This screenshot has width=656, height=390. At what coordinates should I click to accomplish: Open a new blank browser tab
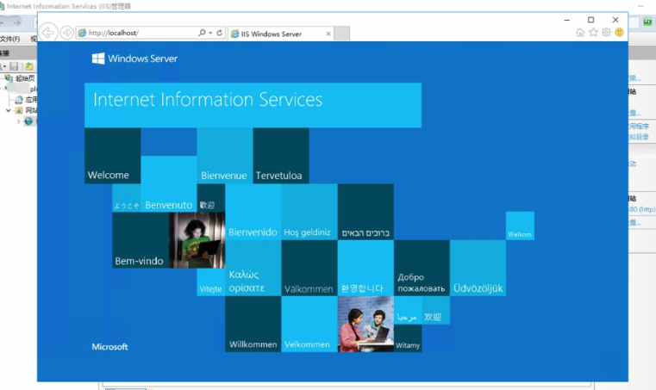pos(342,34)
